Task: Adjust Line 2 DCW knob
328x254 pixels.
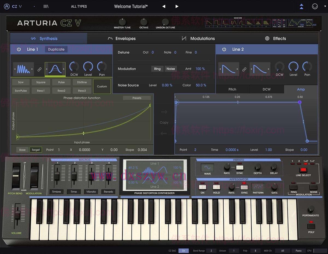Action: pyautogui.click(x=279, y=66)
